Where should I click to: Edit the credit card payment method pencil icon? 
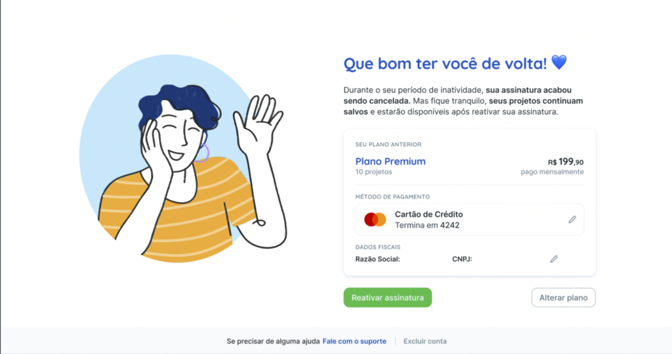pos(572,220)
